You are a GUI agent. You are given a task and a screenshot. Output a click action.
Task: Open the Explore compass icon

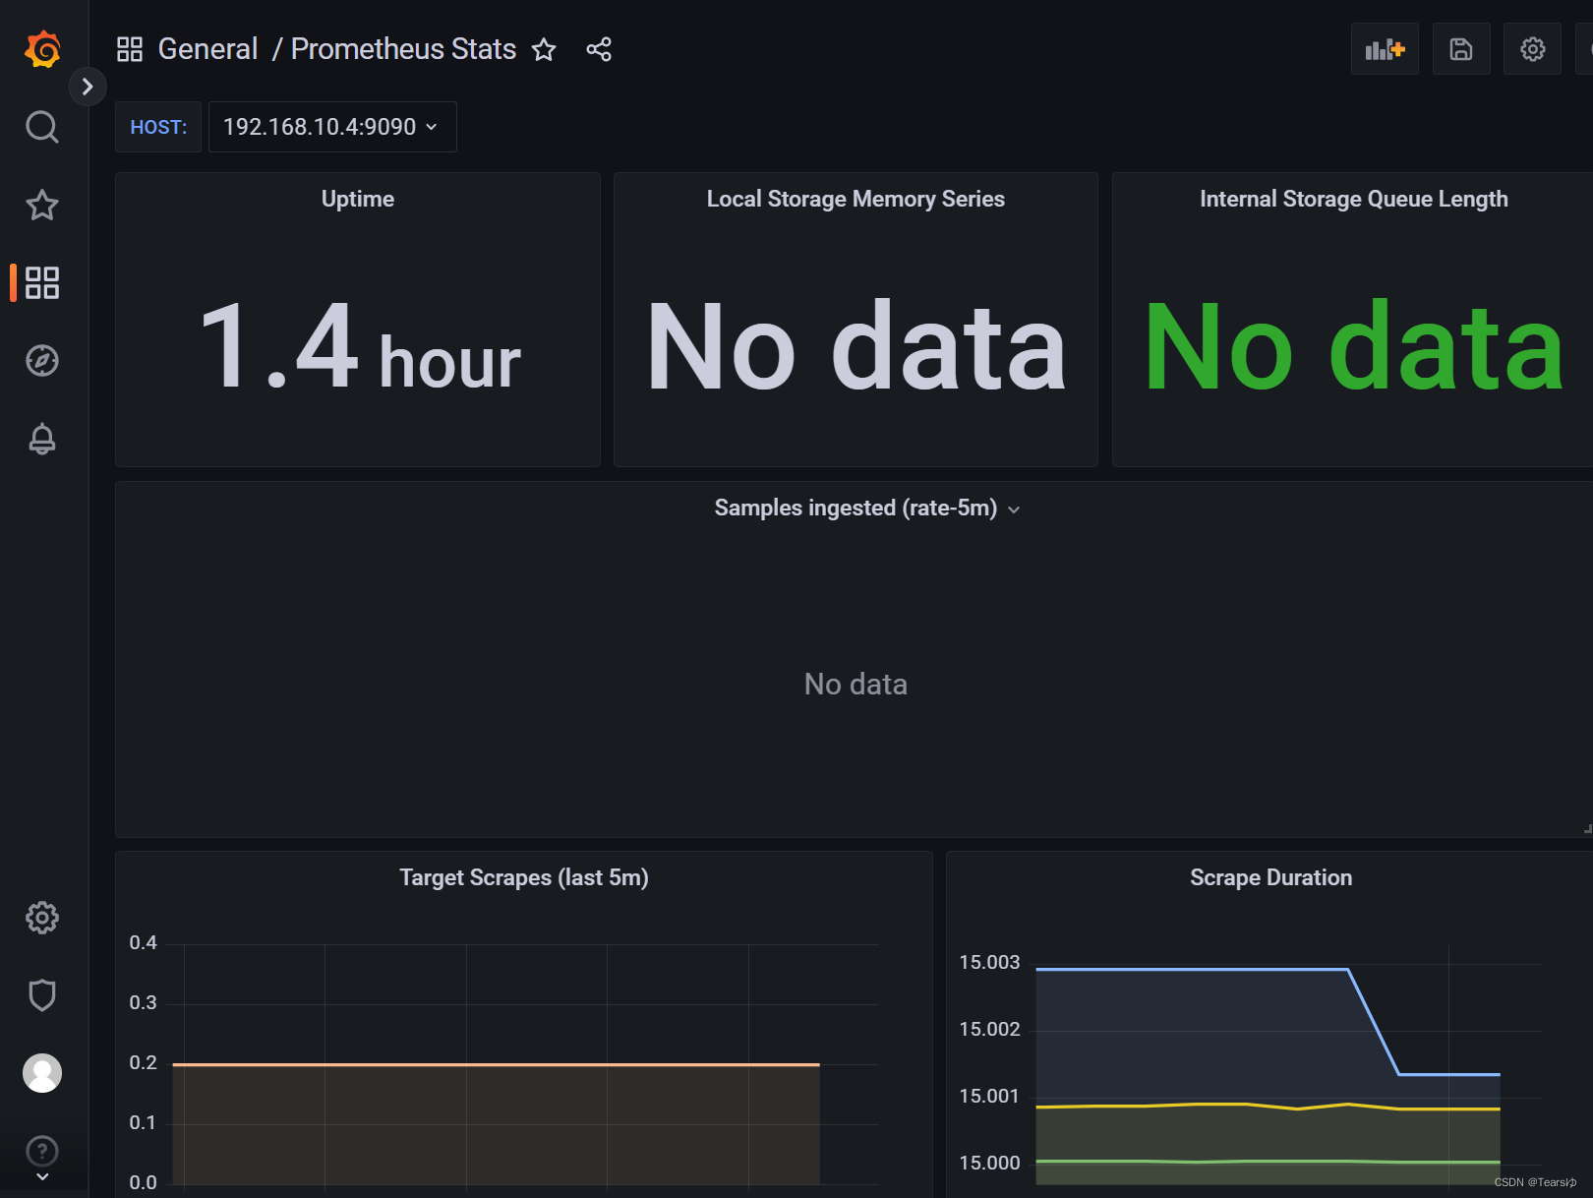pyautogui.click(x=42, y=360)
